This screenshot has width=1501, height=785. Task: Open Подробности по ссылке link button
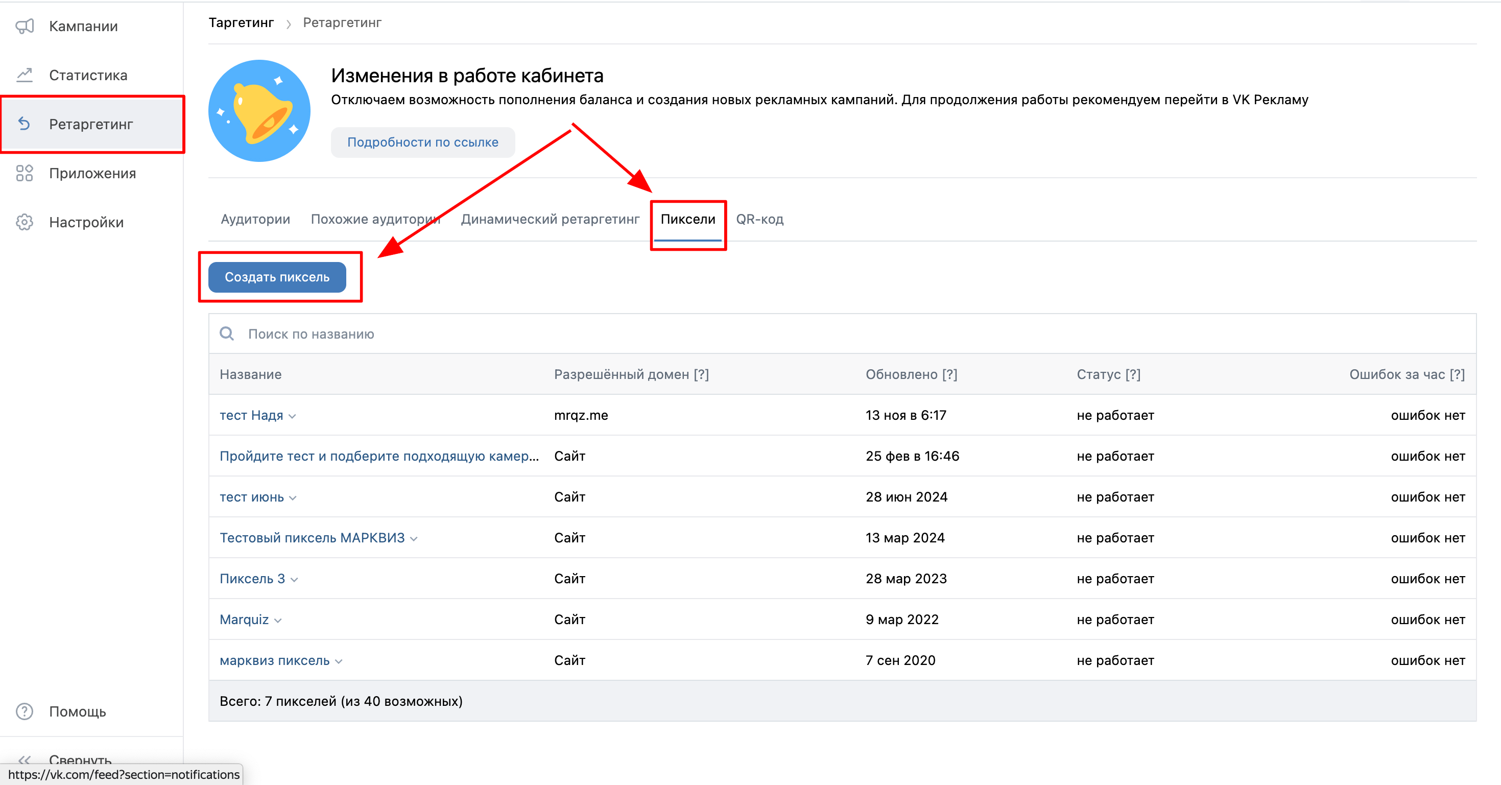(x=422, y=142)
